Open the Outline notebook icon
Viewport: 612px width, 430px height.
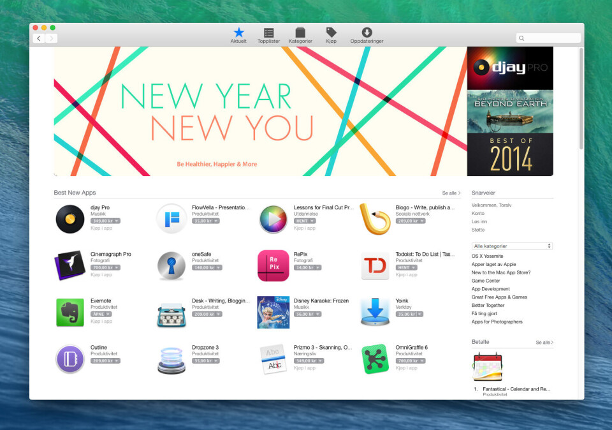(70, 359)
